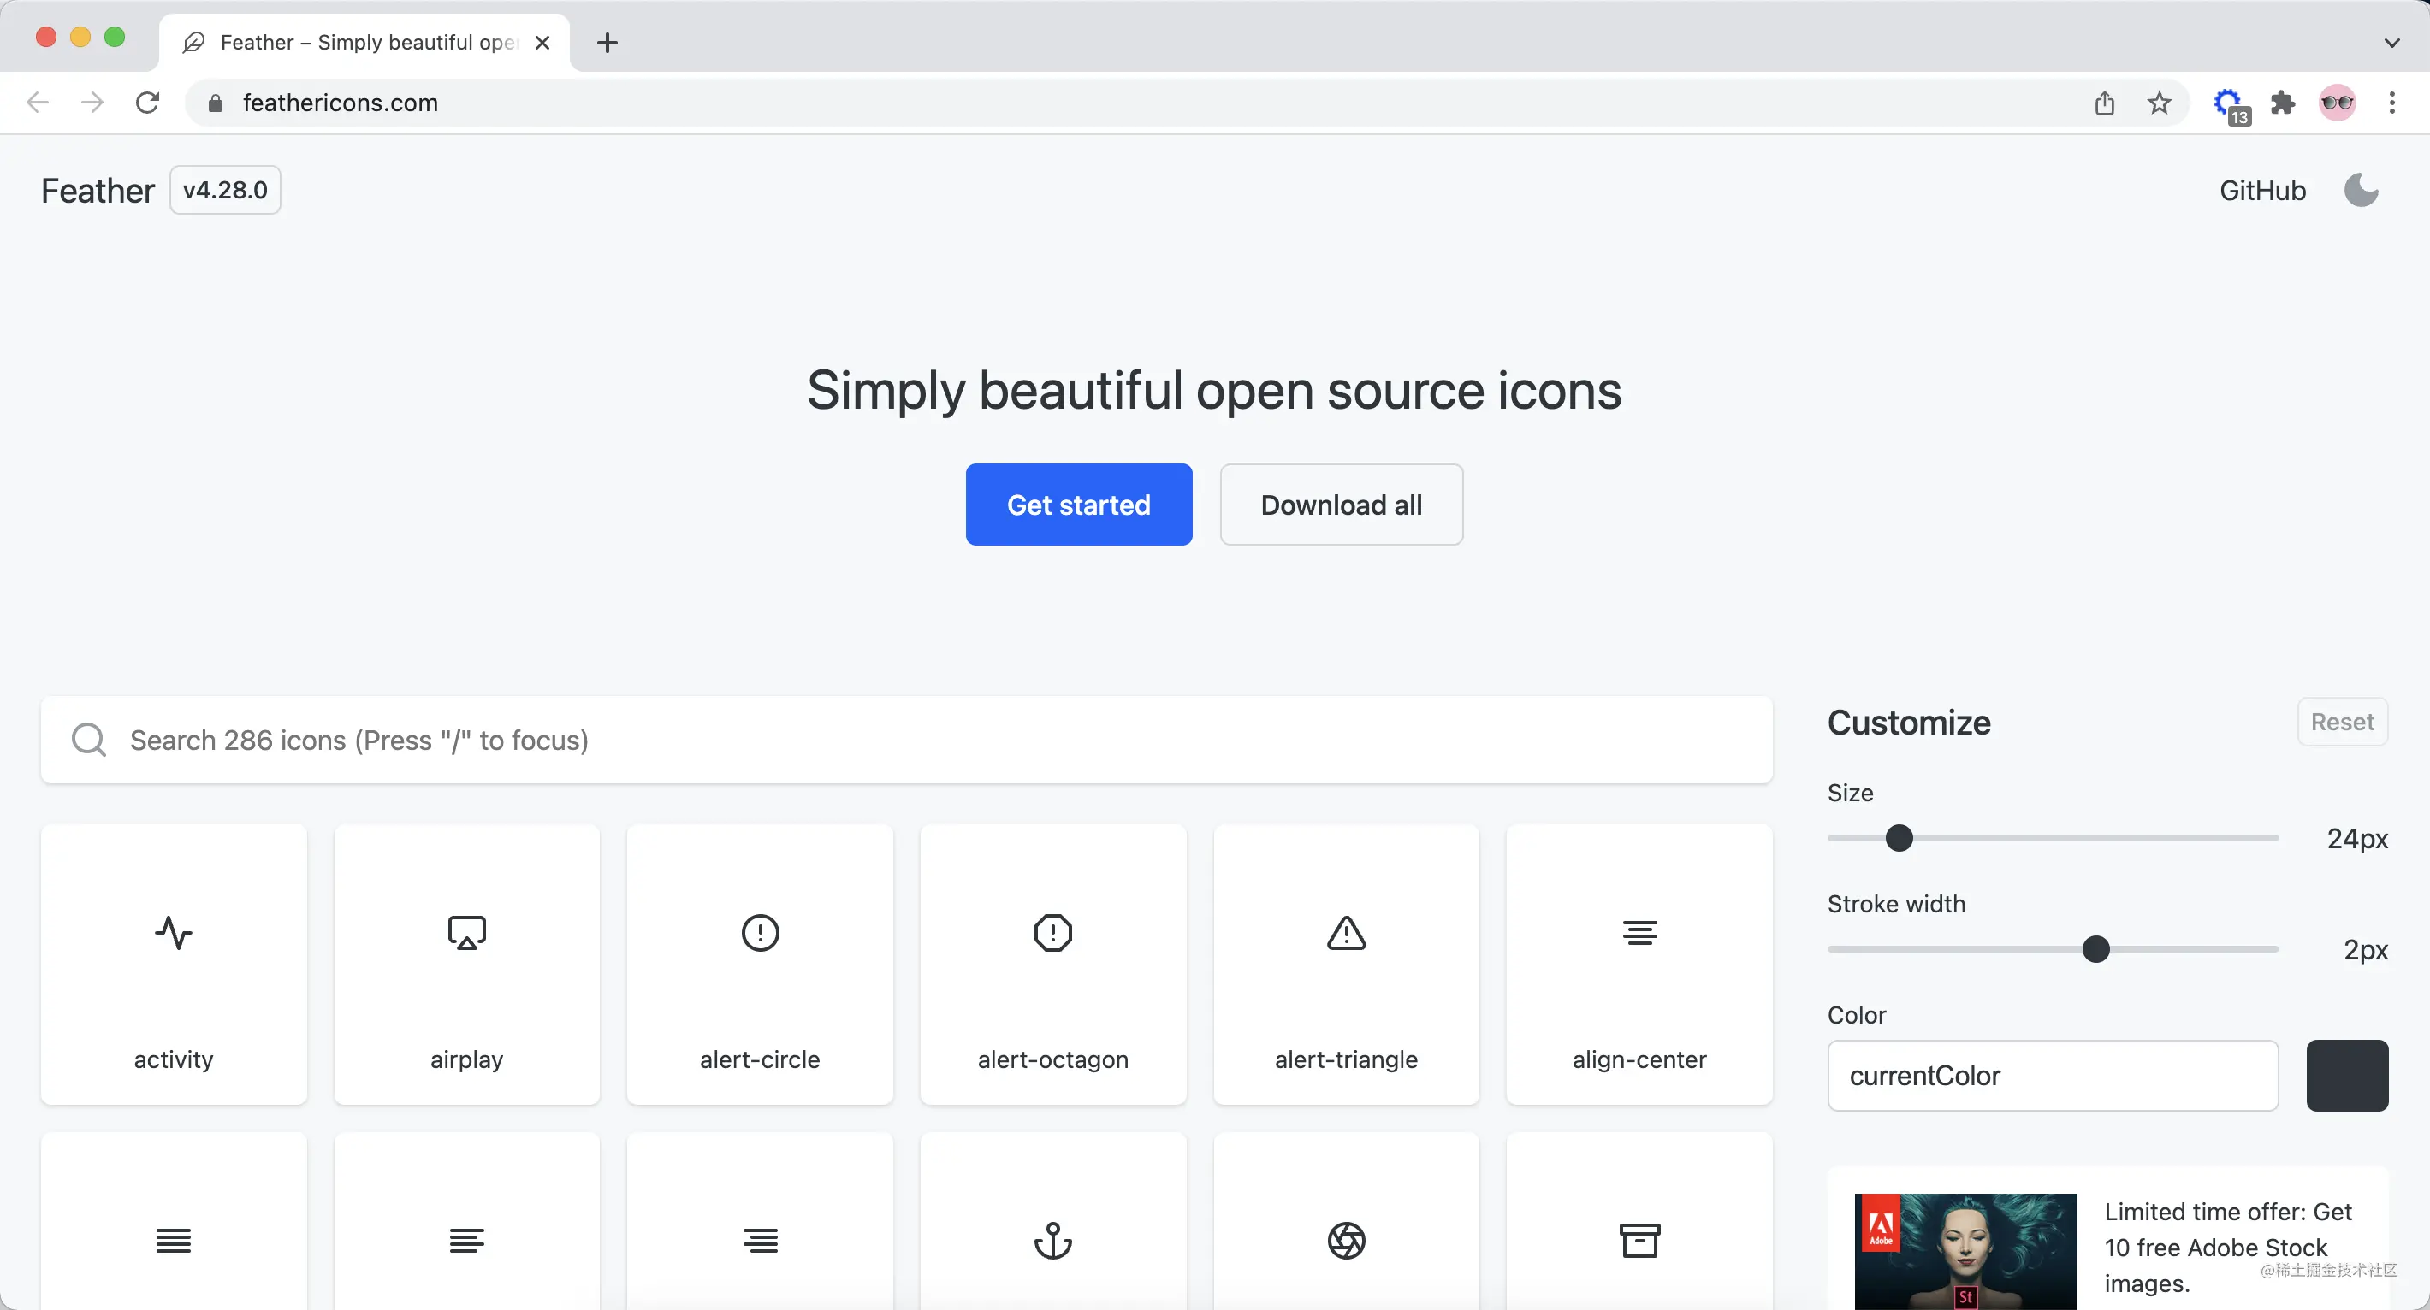The image size is (2430, 1310).
Task: Bookmark page with star icon
Action: coord(2160,103)
